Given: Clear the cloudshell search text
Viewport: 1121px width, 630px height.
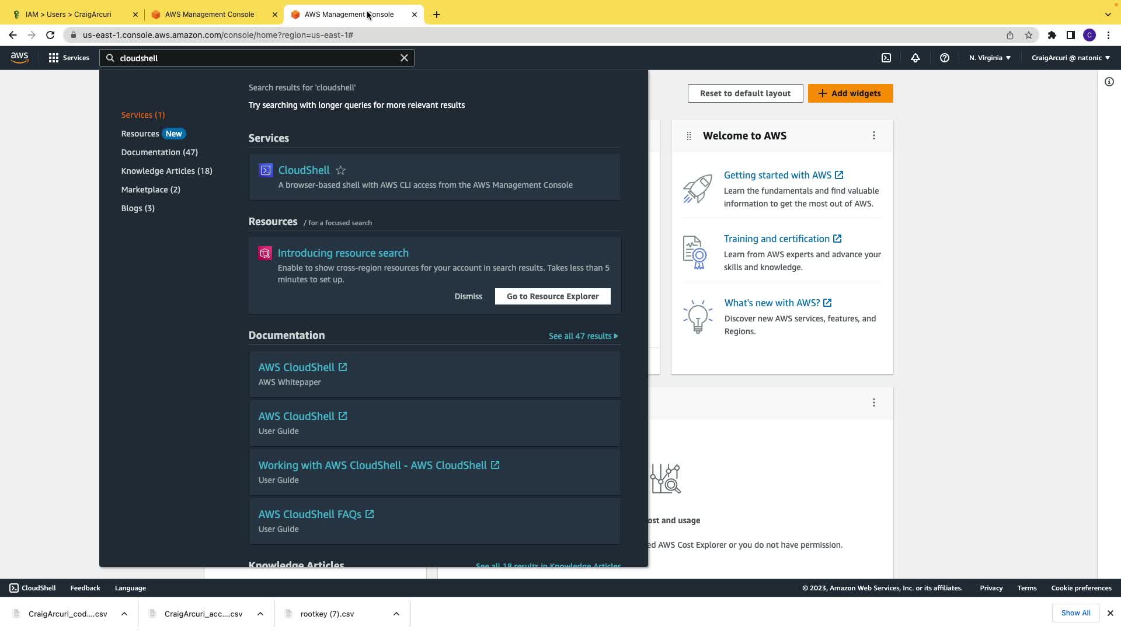Looking at the screenshot, I should pos(404,58).
